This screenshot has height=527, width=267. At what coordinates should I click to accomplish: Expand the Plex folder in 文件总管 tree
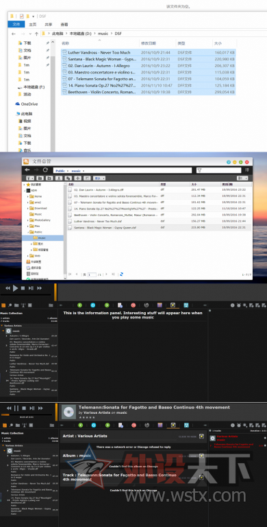point(27,226)
